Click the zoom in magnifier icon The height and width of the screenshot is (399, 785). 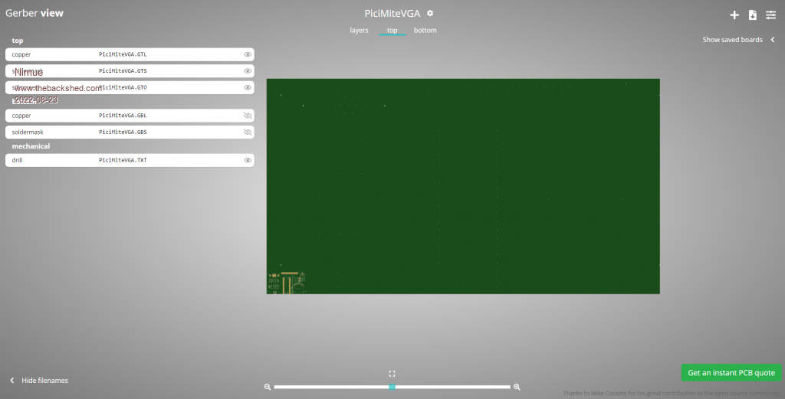point(517,387)
